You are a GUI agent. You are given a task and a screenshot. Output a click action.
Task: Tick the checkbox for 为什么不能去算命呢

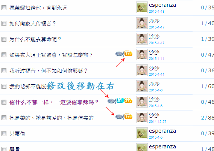point(4,39)
